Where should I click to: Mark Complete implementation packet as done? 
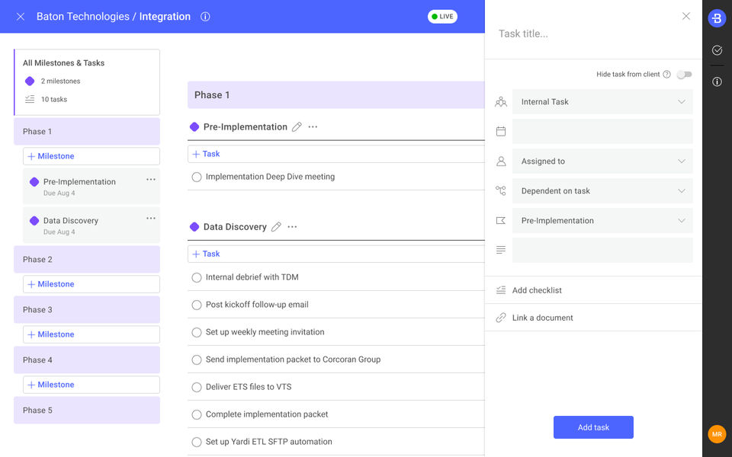[197, 414]
